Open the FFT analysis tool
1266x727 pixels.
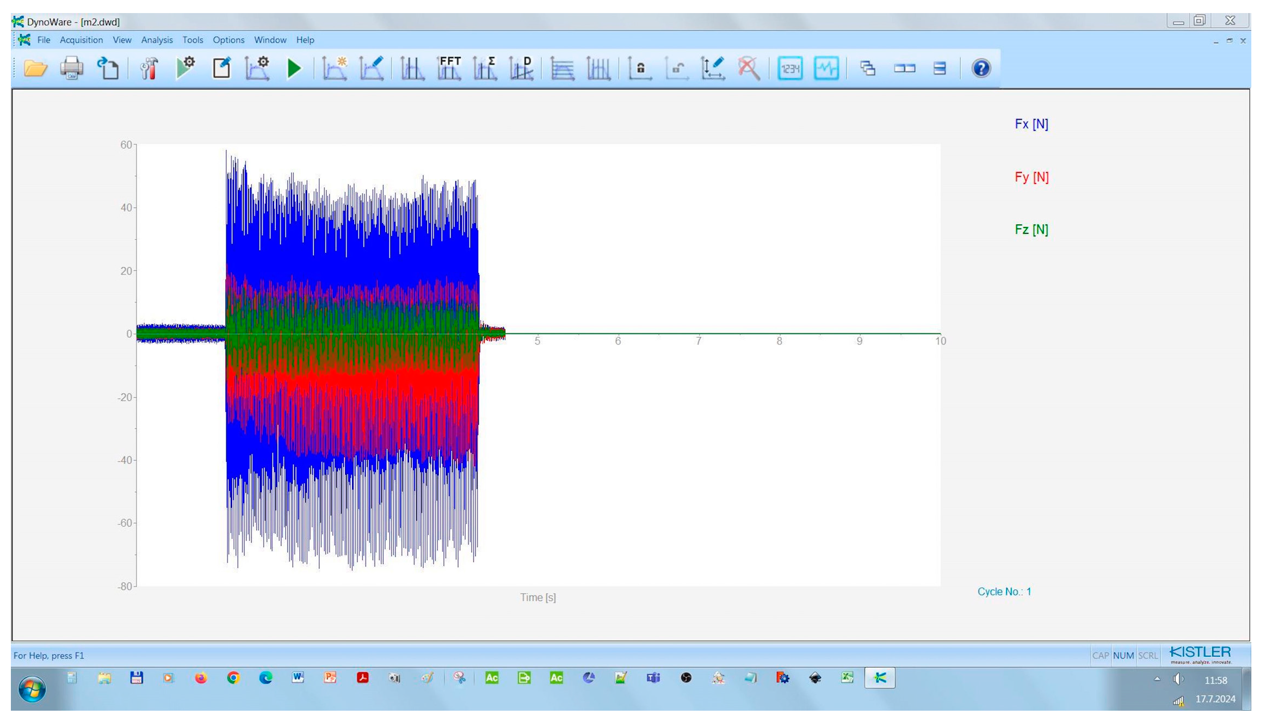pos(449,69)
